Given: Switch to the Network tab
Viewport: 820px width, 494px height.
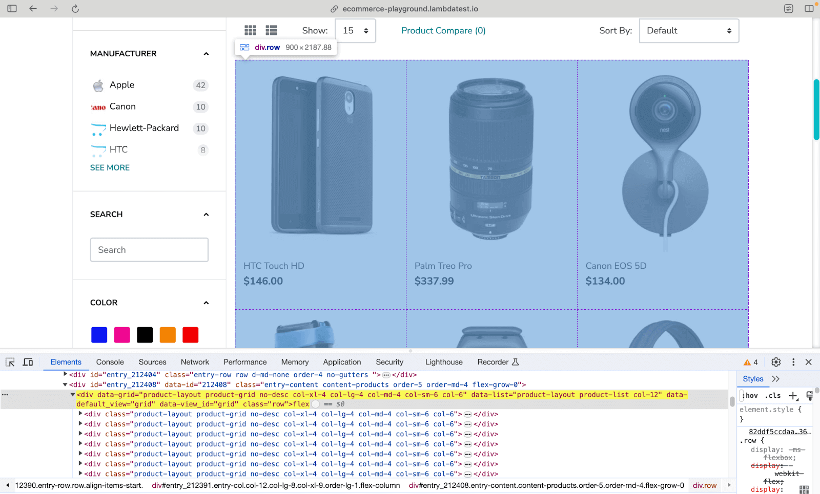Looking at the screenshot, I should point(195,362).
